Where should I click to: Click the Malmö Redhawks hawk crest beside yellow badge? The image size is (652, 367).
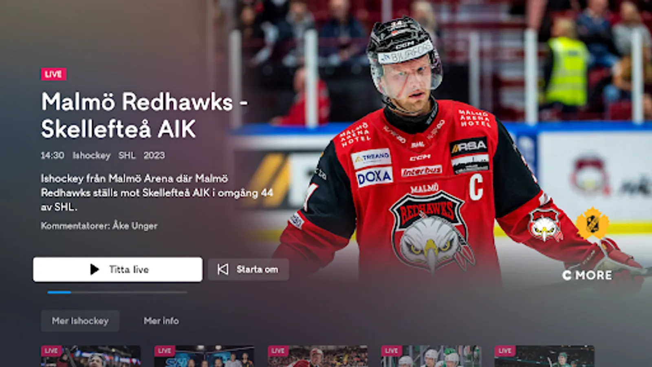(545, 225)
